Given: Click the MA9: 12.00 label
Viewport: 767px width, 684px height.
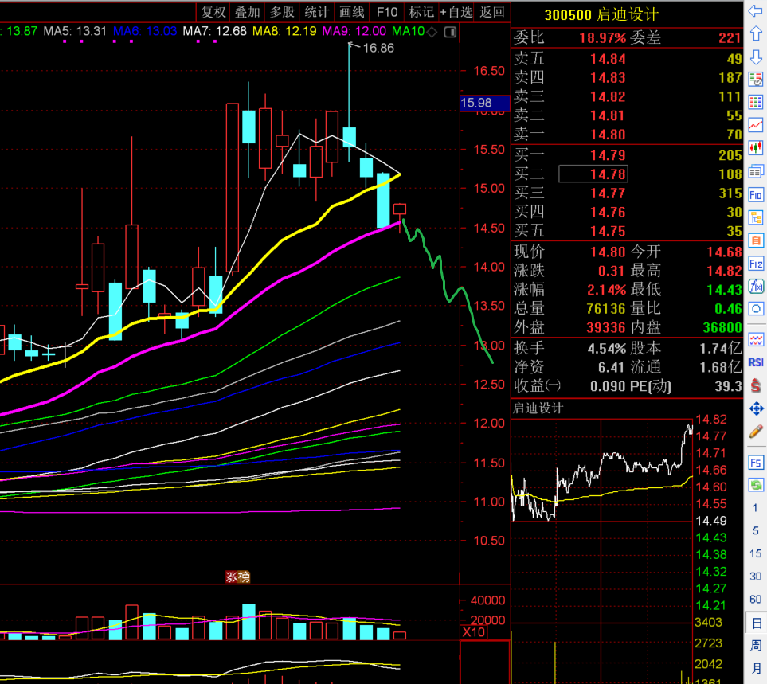Looking at the screenshot, I should (354, 31).
